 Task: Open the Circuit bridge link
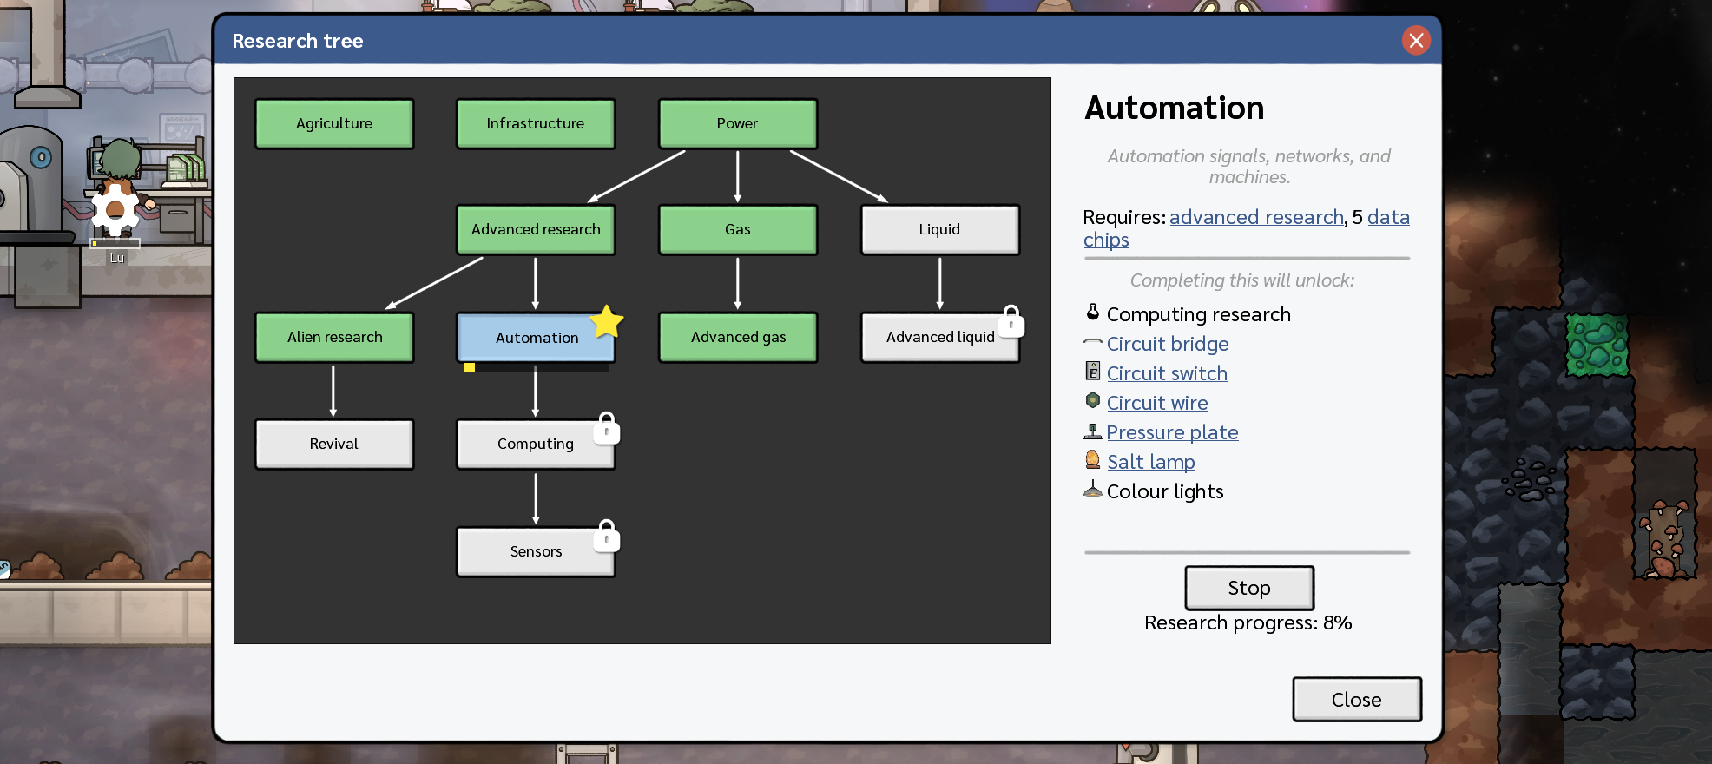tap(1167, 344)
